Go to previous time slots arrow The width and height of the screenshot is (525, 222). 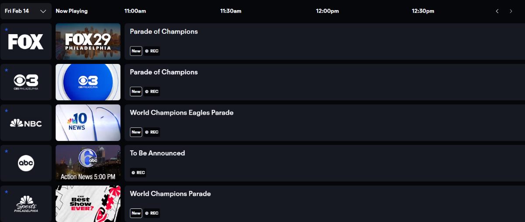(497, 11)
